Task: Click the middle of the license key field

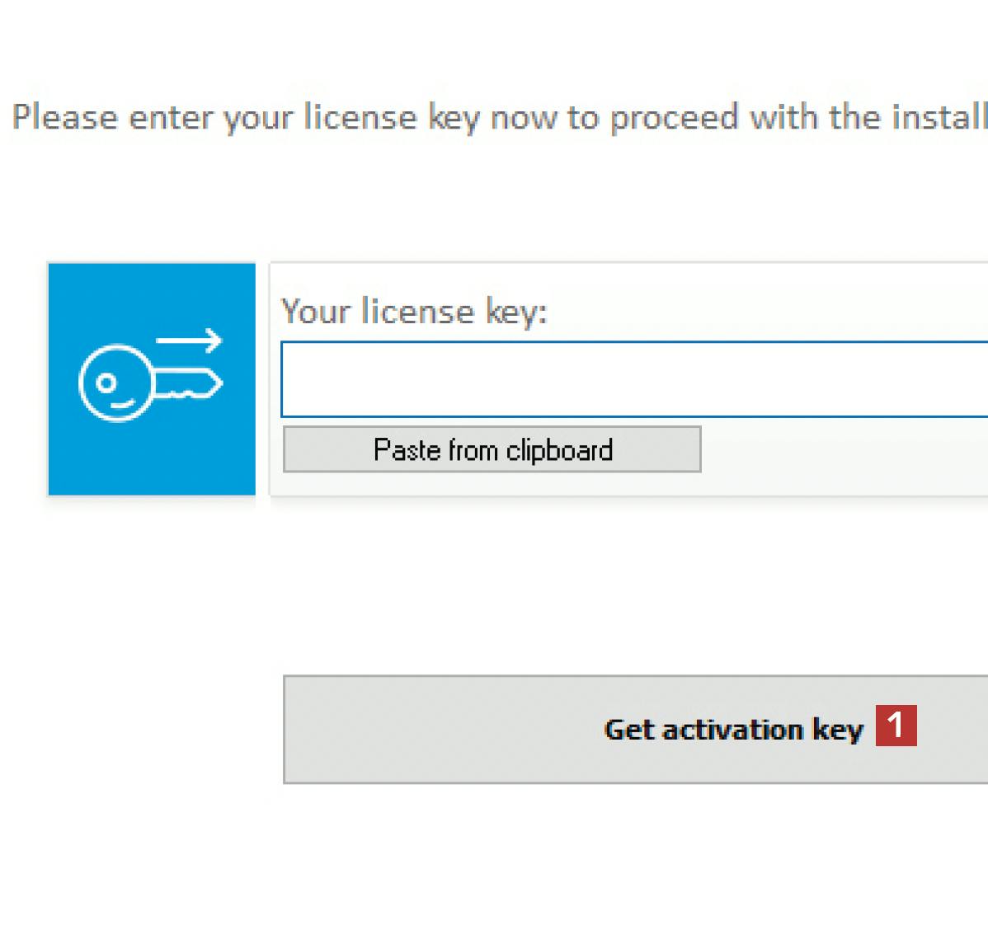Action: pyautogui.click(x=635, y=379)
